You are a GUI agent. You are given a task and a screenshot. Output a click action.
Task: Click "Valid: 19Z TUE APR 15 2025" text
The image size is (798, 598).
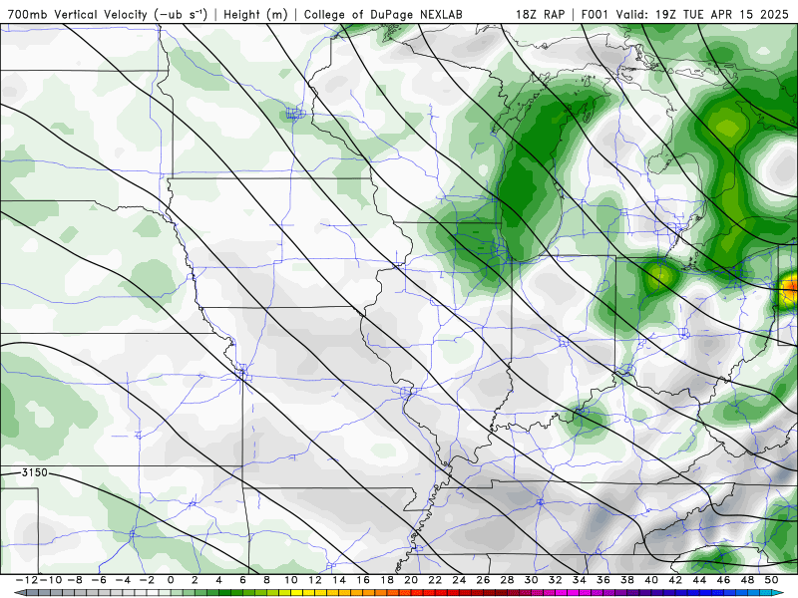pyautogui.click(x=702, y=14)
